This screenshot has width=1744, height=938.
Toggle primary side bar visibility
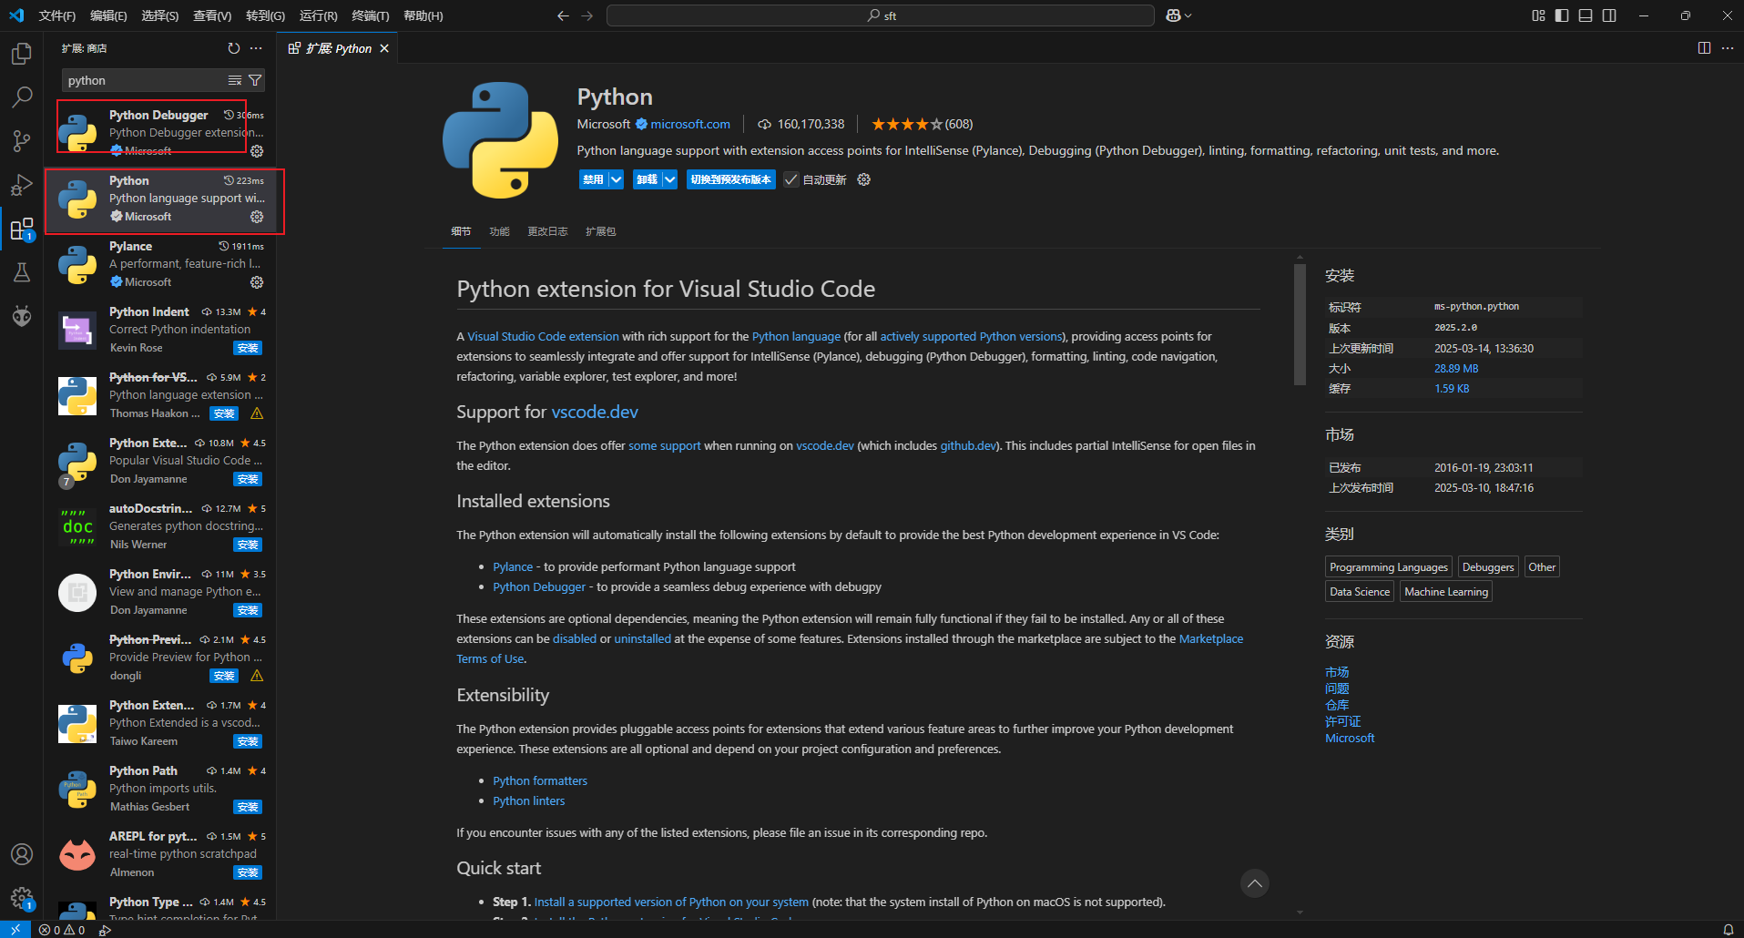[1562, 15]
